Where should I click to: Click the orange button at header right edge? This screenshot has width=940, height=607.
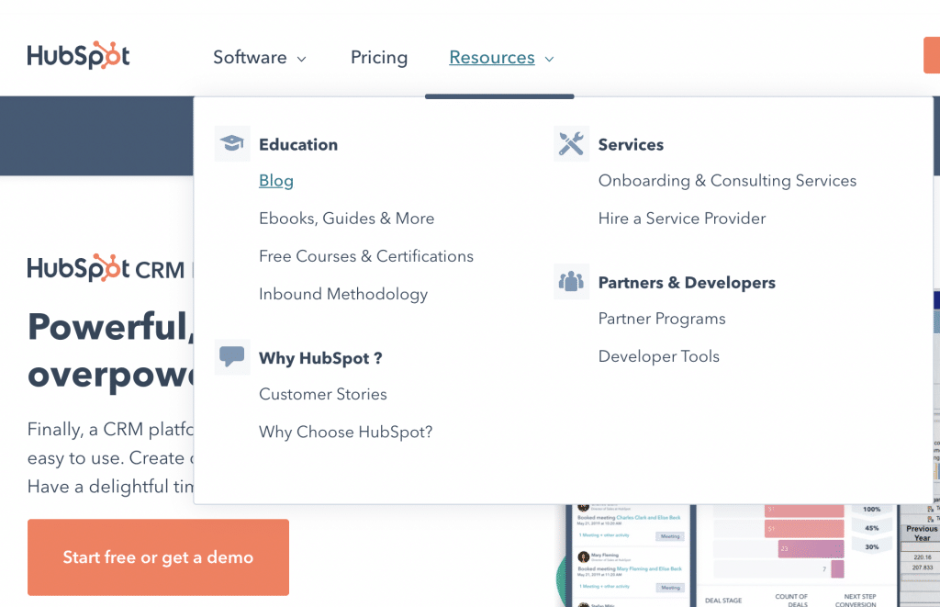point(932,55)
